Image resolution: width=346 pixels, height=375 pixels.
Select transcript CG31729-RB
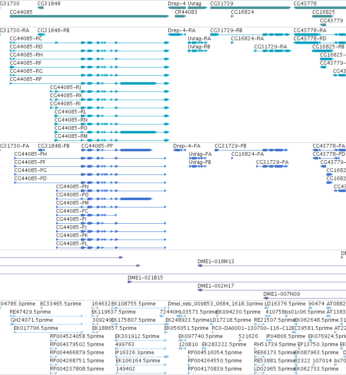click(226, 31)
